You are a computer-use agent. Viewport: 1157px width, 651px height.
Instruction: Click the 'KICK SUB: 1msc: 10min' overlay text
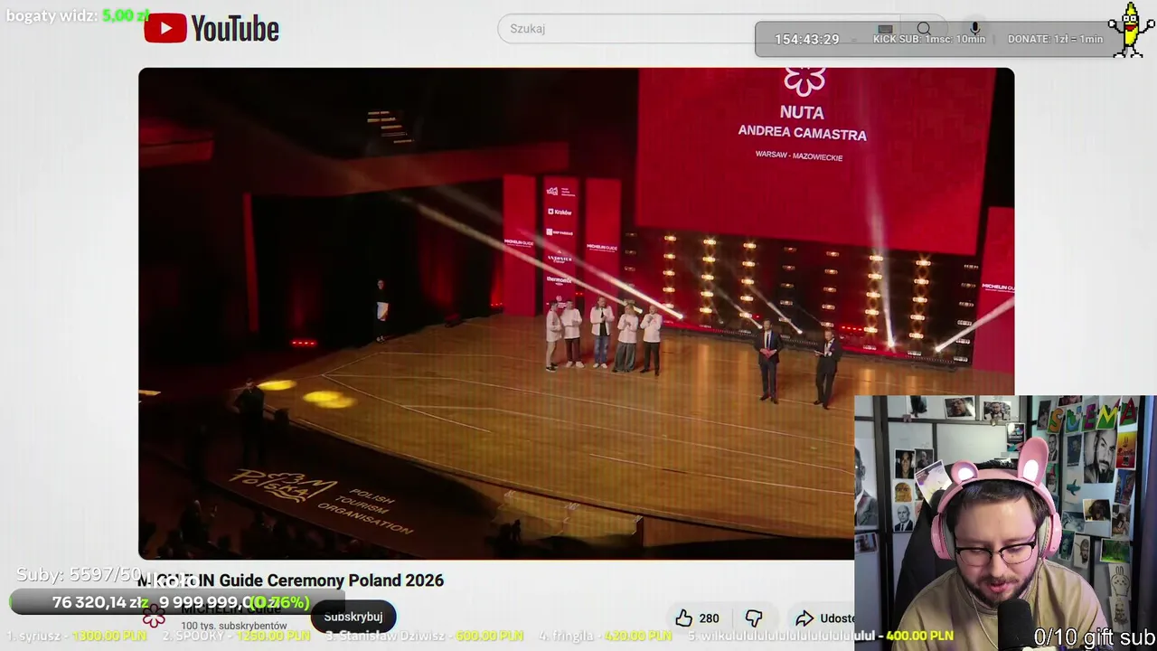[929, 39]
